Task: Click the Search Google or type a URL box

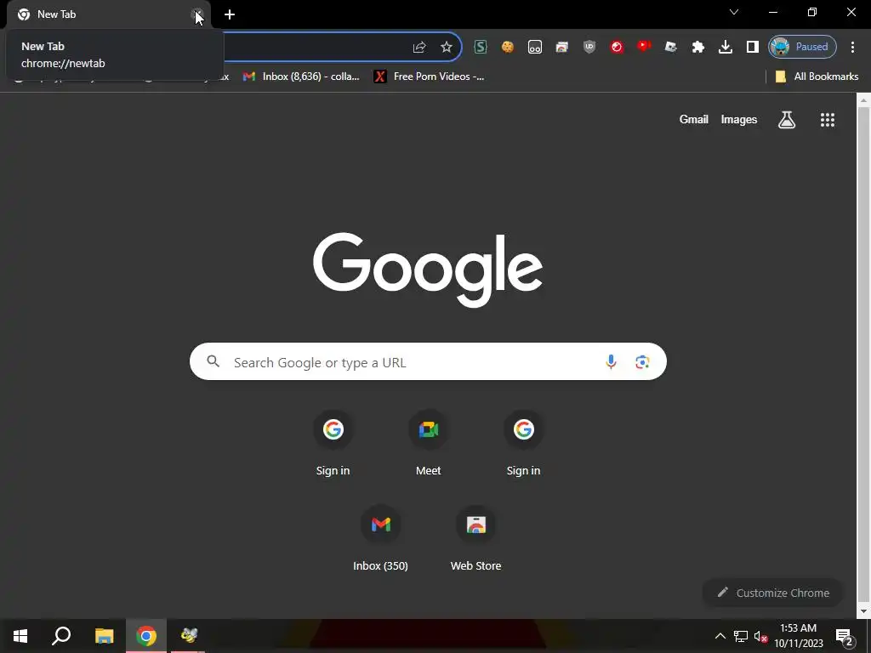Action: coord(428,361)
